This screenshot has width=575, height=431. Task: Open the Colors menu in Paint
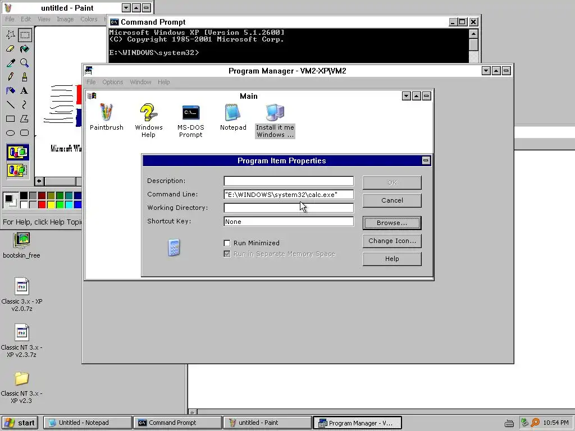pos(89,19)
